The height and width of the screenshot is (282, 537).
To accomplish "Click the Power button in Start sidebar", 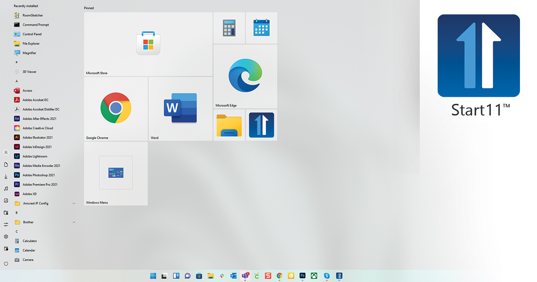I will (x=6, y=263).
